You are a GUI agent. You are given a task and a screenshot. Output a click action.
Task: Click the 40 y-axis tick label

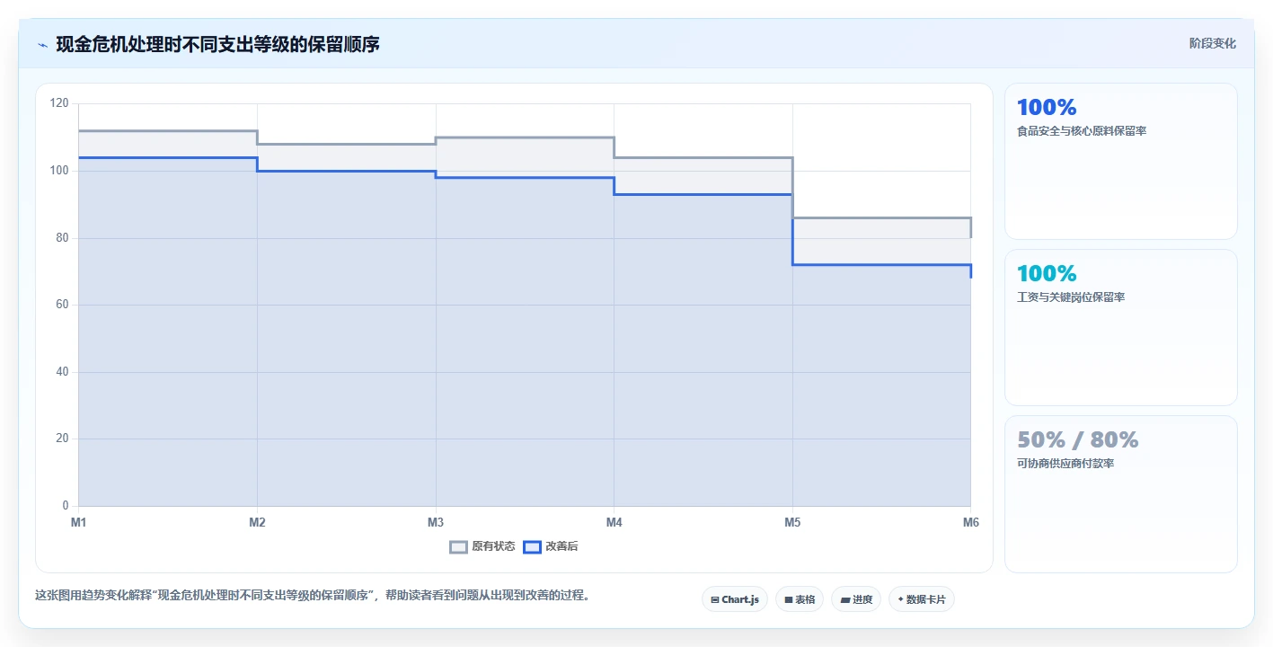(62, 372)
